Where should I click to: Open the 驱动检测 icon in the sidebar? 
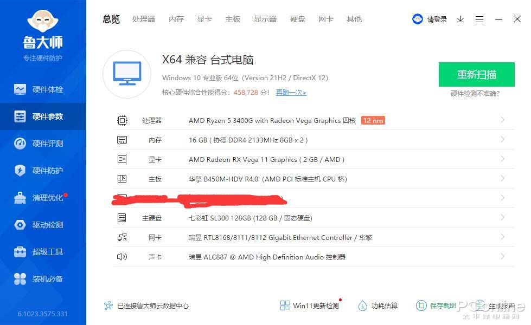[20, 225]
